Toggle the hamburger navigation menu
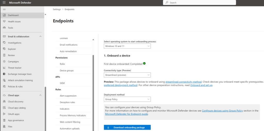This screenshot has height=131, width=264. point(4,9)
